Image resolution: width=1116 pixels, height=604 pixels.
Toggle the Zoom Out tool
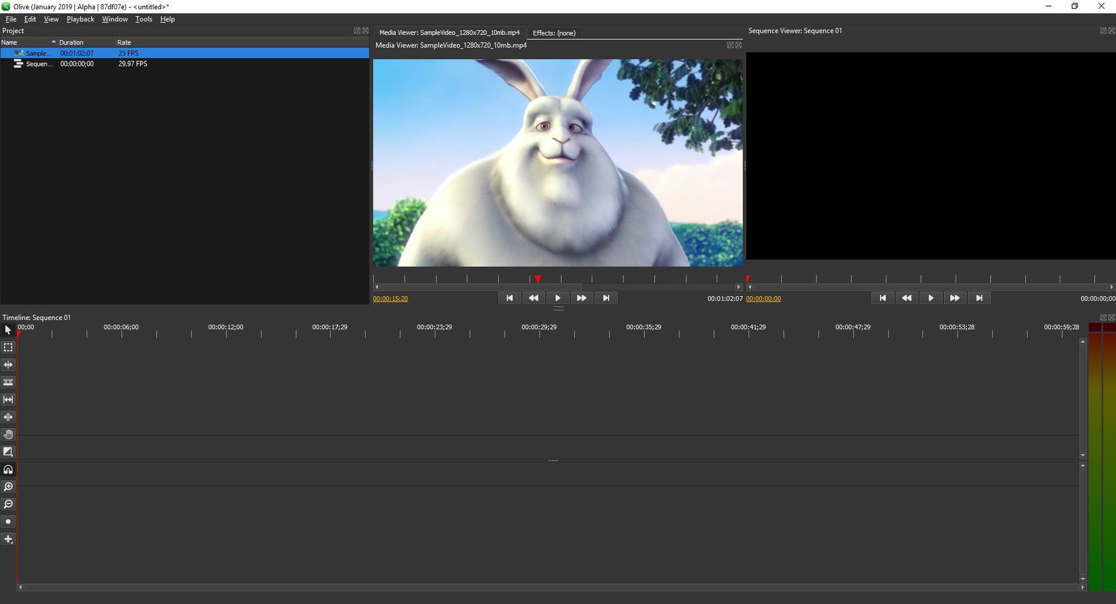(x=9, y=504)
